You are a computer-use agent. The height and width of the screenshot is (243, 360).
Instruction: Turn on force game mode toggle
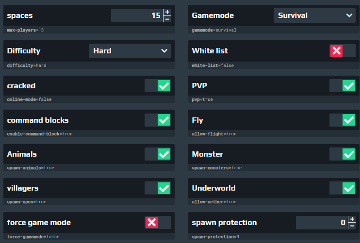pos(158,222)
